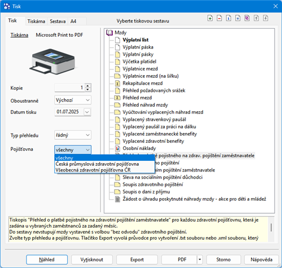Image resolution: width=282 pixels, height=268 pixels.
Task: Move the report down with the down-arrow icon
Action: click(266, 18)
